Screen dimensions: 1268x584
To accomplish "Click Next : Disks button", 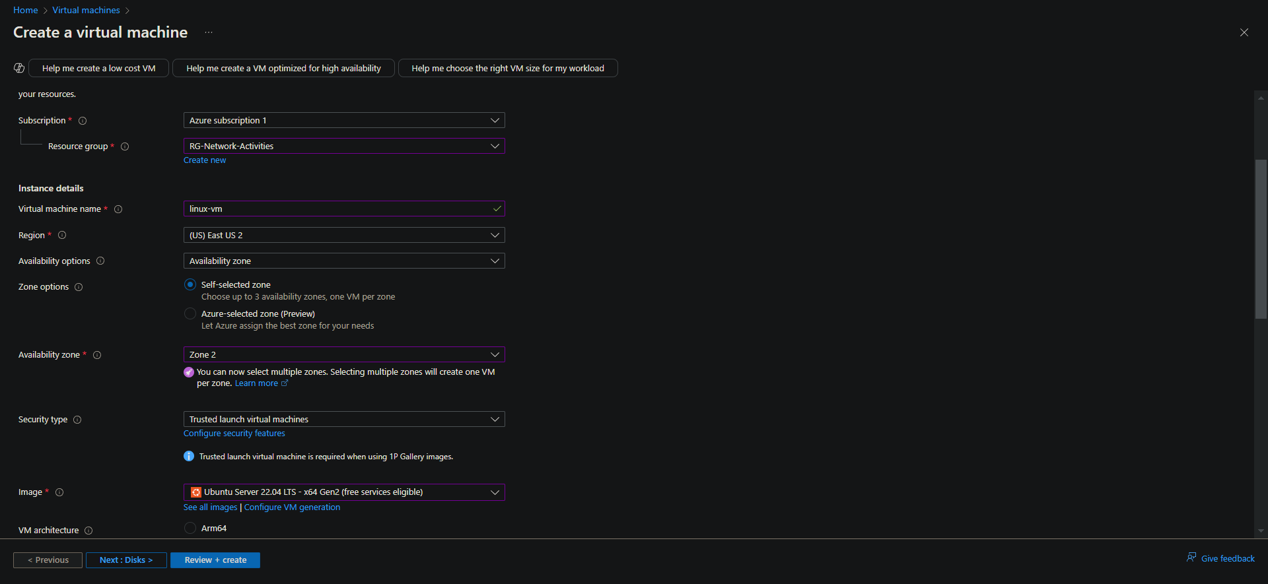I will tap(126, 560).
